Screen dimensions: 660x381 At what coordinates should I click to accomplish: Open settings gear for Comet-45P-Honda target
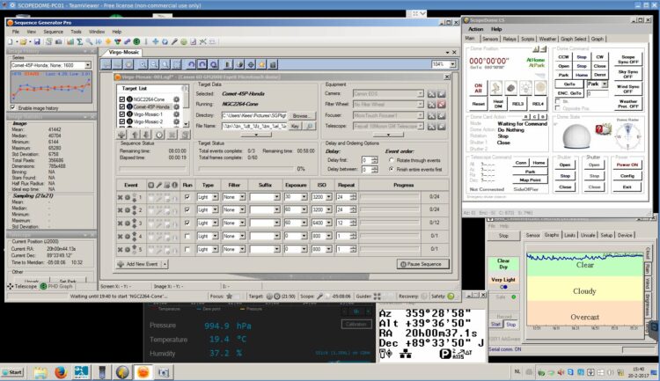coord(176,107)
